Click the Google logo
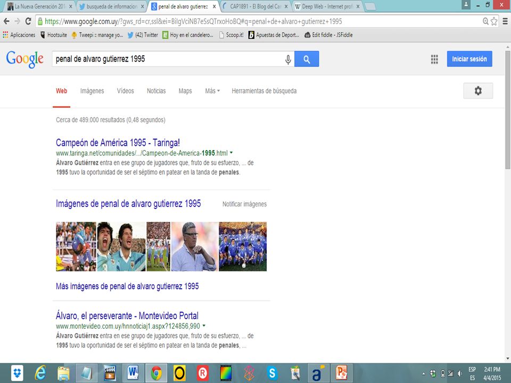Image resolution: width=511 pixels, height=383 pixels. (25, 59)
